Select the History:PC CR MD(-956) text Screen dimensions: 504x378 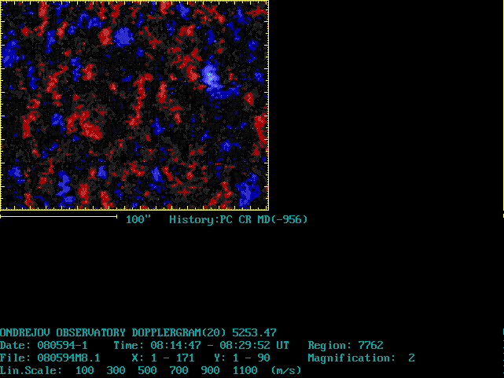click(x=238, y=220)
